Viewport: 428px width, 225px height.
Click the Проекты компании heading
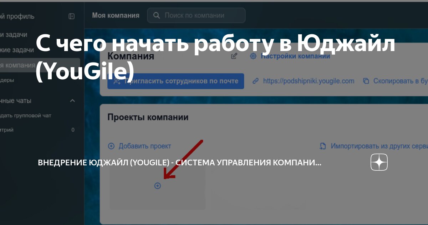(148, 117)
